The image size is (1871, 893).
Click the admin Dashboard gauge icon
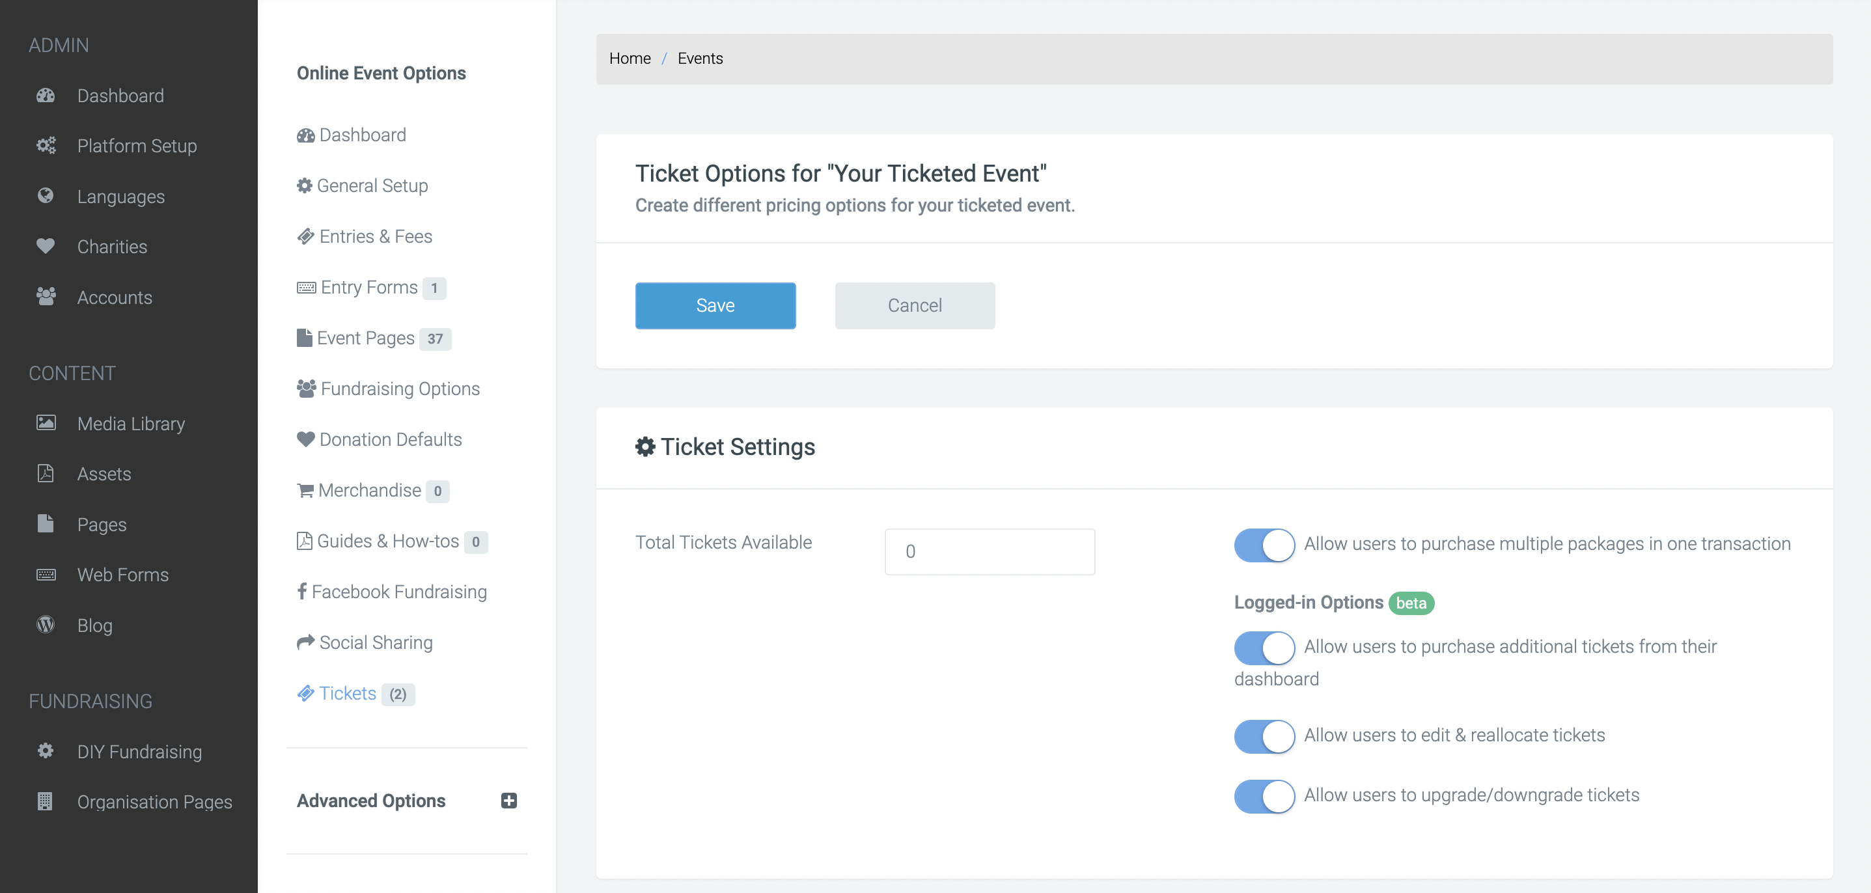[46, 95]
